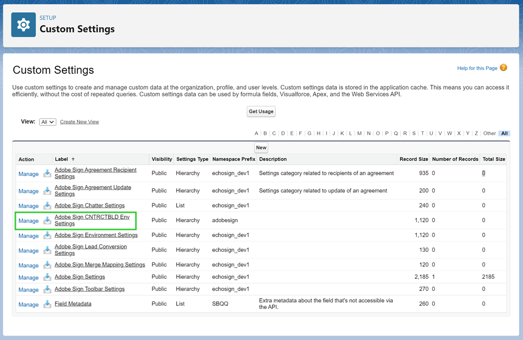Click the download icon for Adobe Sign Toolbar Settings

(x=47, y=289)
